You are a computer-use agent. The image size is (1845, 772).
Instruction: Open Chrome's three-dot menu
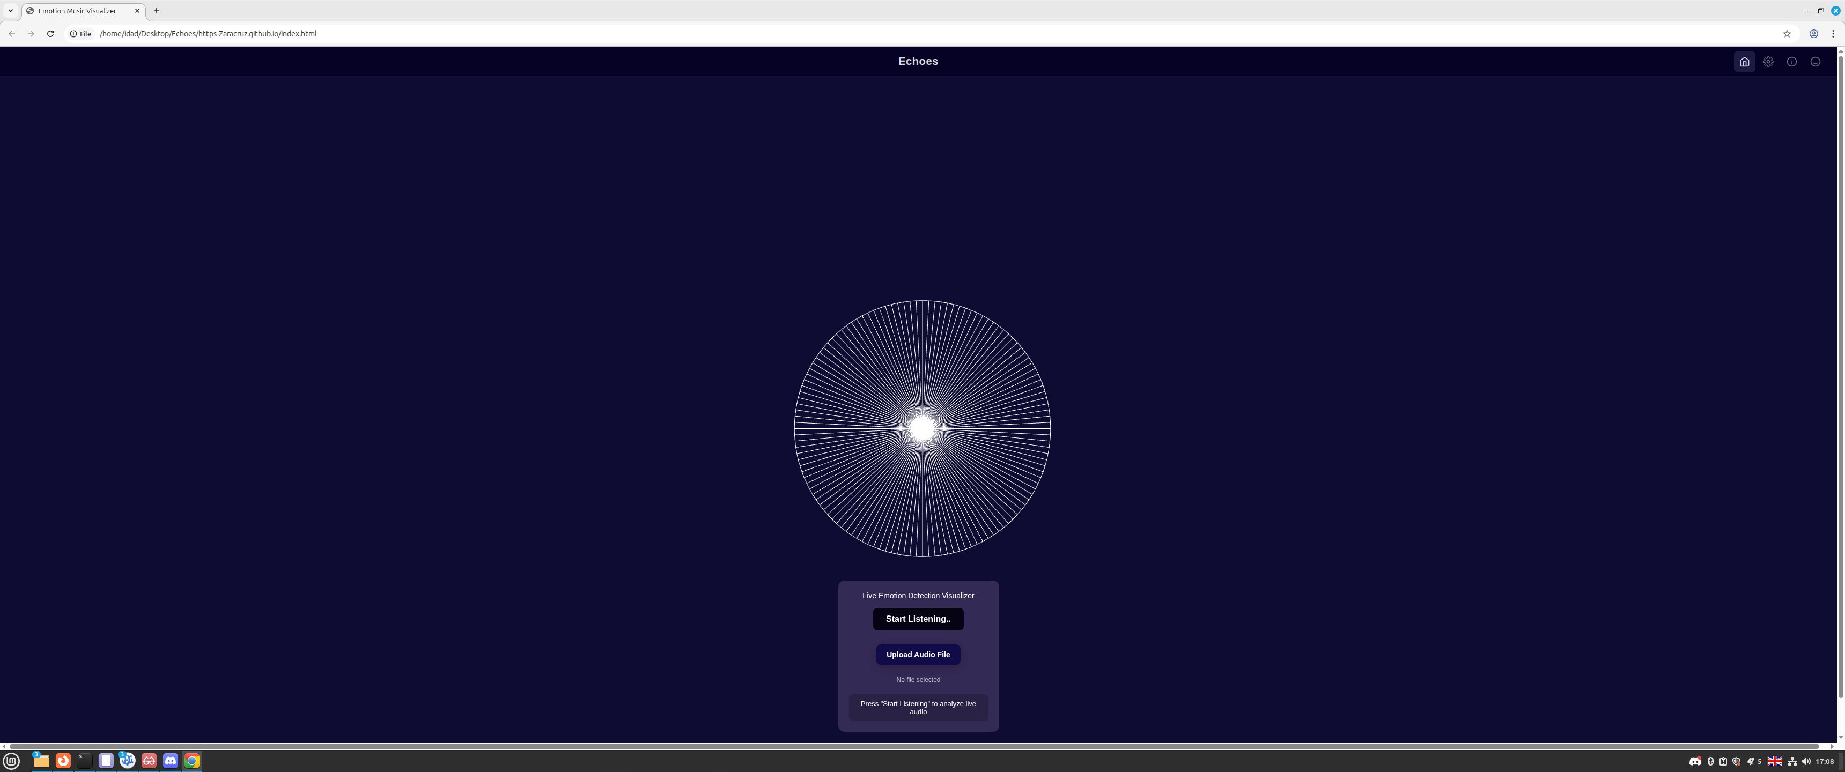(1834, 33)
